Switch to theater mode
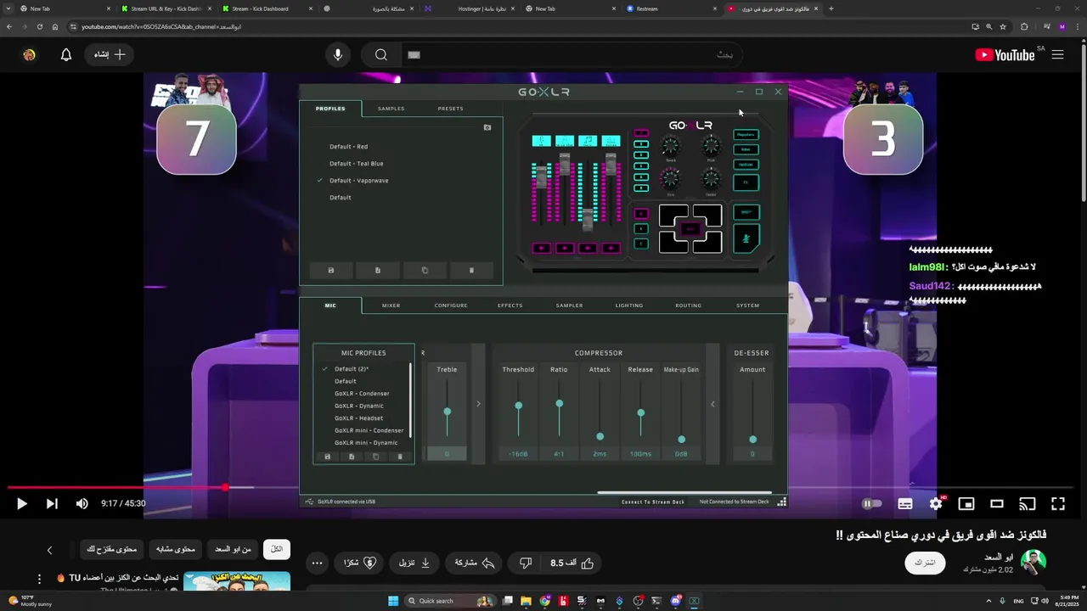Screen dimensions: 1087x611 coord(997,503)
